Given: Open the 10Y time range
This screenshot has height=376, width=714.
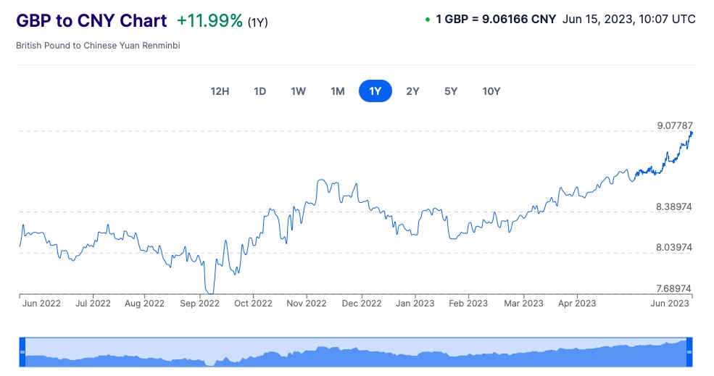Looking at the screenshot, I should [491, 91].
